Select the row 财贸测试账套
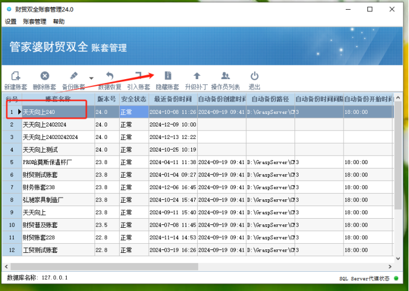The width and height of the screenshot is (409, 291). point(198,175)
